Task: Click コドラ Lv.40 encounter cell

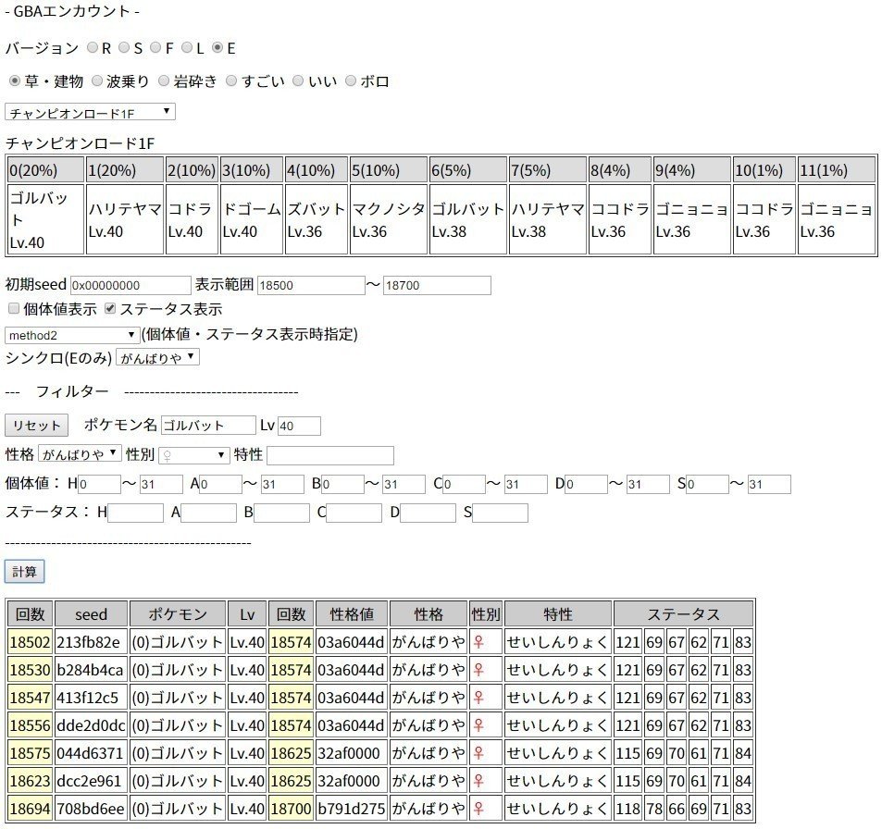Action: 192,219
